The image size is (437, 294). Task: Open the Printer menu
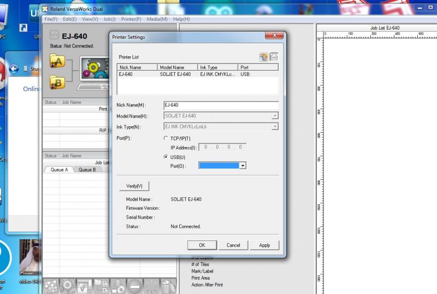(x=131, y=19)
